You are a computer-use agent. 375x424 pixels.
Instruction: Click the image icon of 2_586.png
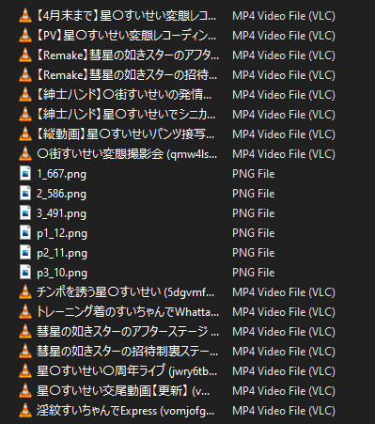[x=25, y=194]
